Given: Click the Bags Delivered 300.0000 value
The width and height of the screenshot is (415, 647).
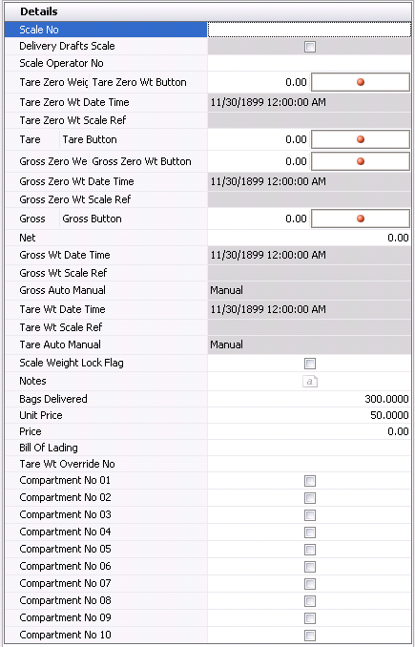Looking at the screenshot, I should 386,400.
